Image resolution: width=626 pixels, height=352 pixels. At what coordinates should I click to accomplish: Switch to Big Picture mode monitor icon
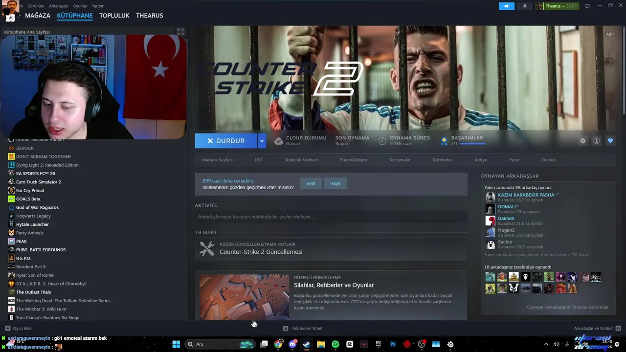587,6
